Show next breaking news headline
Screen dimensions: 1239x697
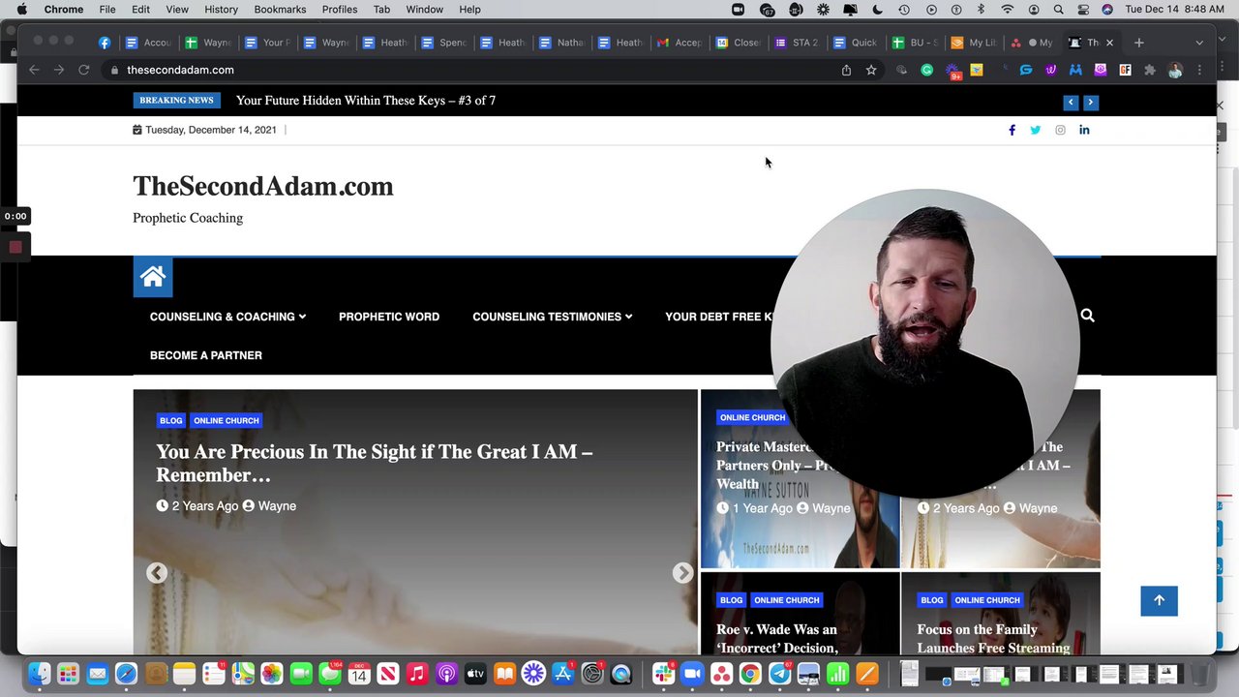[1090, 102]
